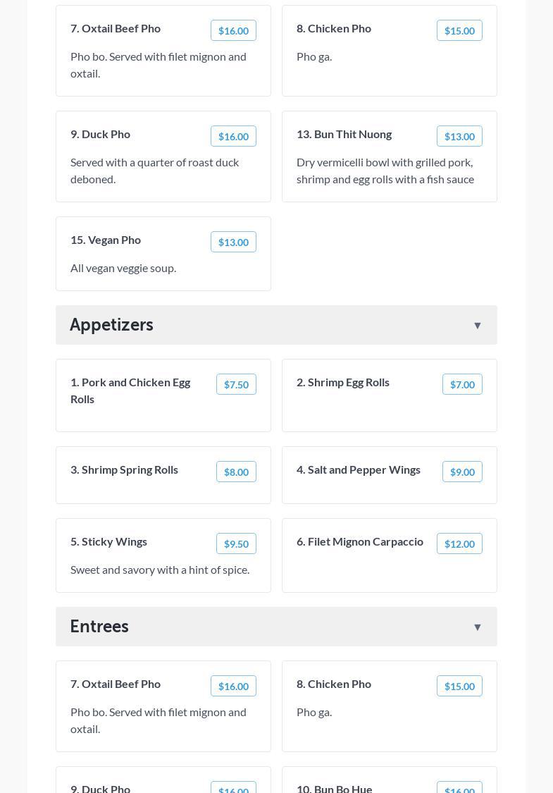553x793 pixels.
Task: Open the Sticky Wings description card
Action: click(160, 570)
